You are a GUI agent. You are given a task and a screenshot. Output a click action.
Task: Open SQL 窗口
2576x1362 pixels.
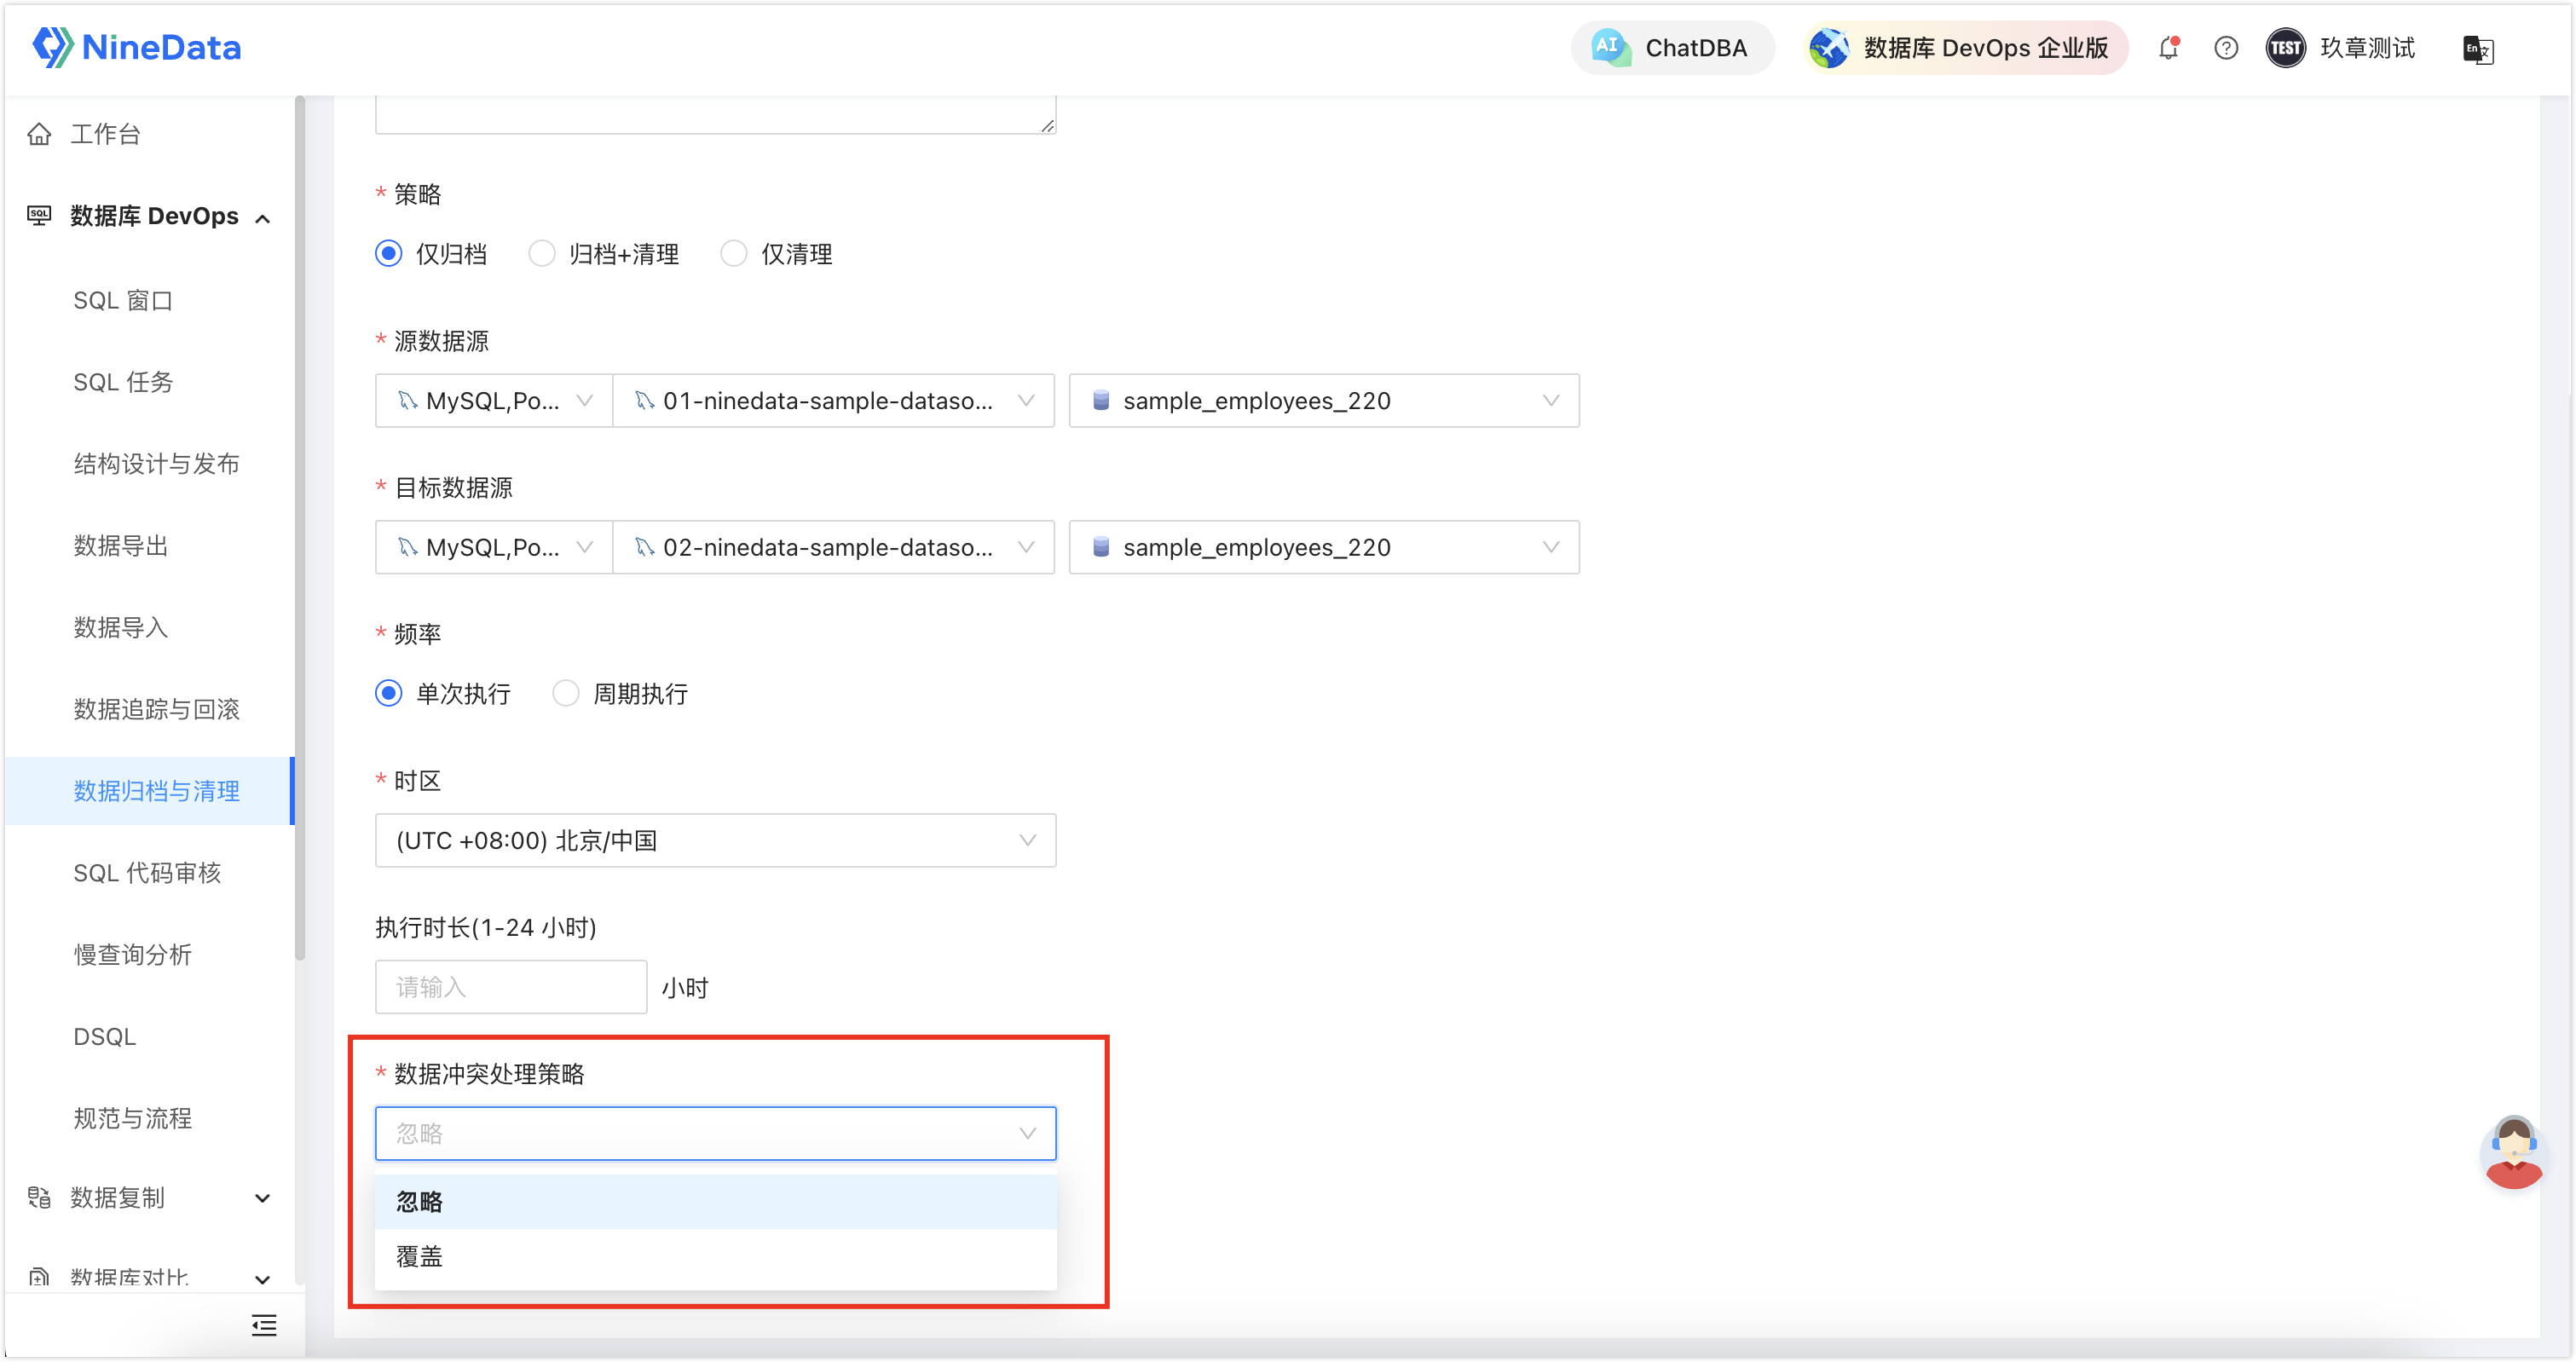pos(123,300)
